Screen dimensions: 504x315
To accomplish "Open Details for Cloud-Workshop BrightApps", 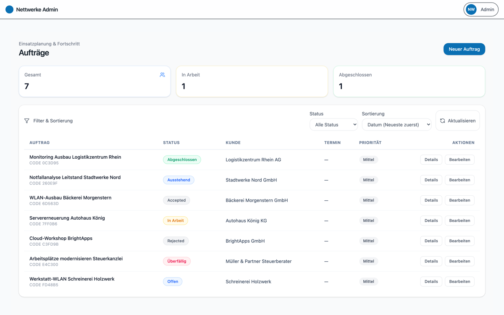I will pos(431,241).
